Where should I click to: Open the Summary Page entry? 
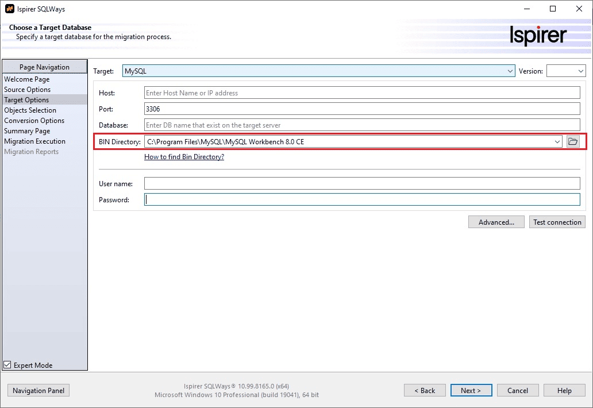click(27, 130)
